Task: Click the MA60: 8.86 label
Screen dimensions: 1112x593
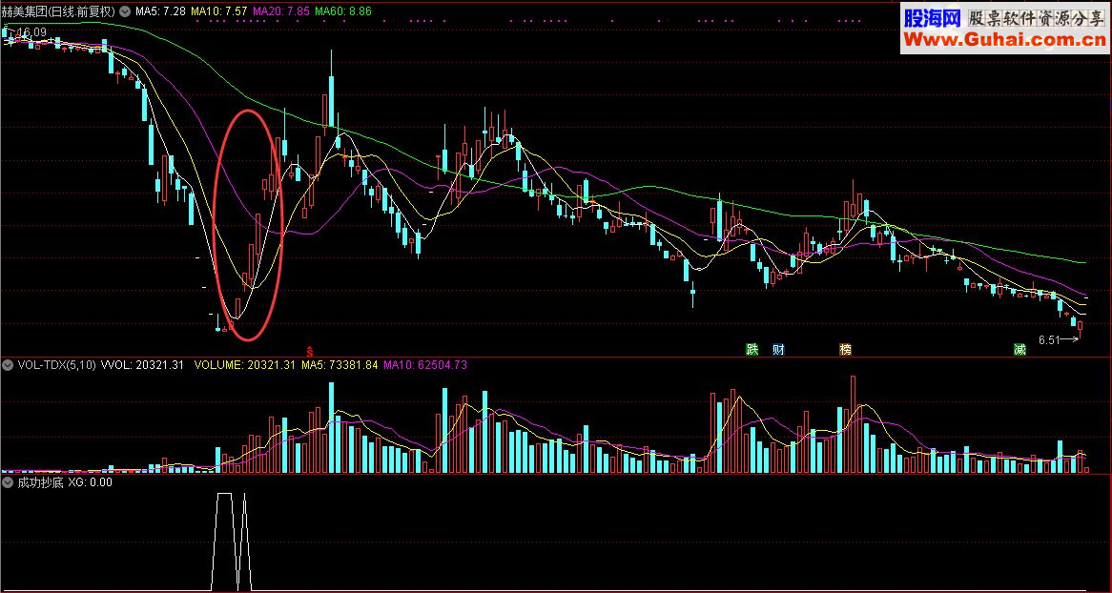Action: coord(342,11)
